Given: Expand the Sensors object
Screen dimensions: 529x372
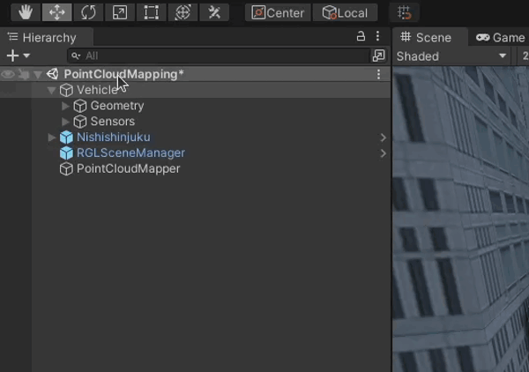Looking at the screenshot, I should point(66,122).
